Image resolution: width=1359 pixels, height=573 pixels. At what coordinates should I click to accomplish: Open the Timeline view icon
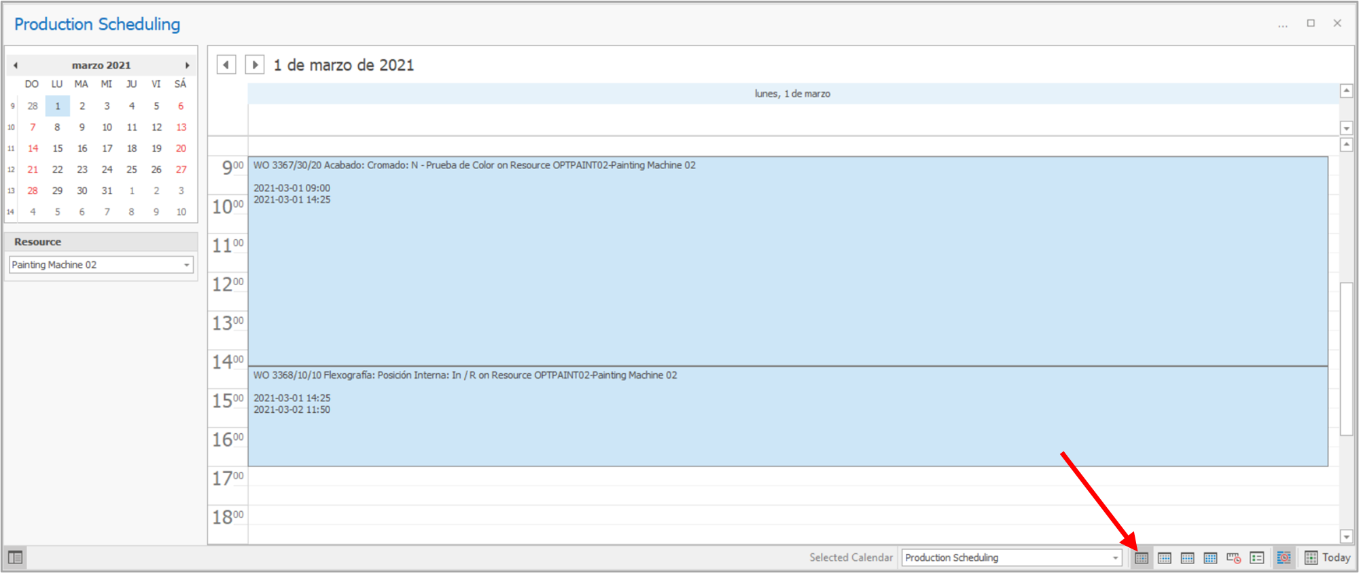(x=1234, y=558)
